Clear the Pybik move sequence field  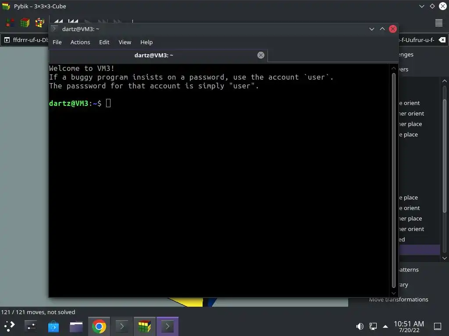[442, 40]
